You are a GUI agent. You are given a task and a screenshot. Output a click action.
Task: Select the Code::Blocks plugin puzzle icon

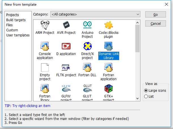click(x=108, y=25)
